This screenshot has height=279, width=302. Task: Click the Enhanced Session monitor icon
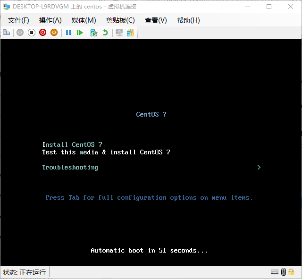119,33
